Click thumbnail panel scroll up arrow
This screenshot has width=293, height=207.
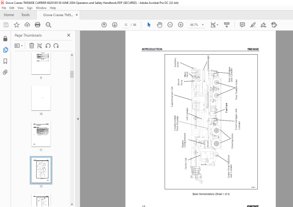click(72, 55)
